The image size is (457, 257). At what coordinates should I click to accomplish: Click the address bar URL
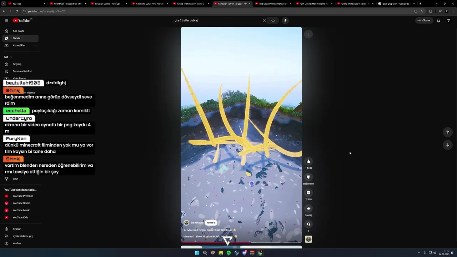pos(46,11)
